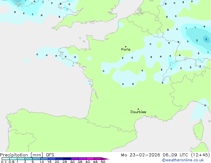
Task: Click the '(12+45)' forecast offset text
Action: pos(200,155)
